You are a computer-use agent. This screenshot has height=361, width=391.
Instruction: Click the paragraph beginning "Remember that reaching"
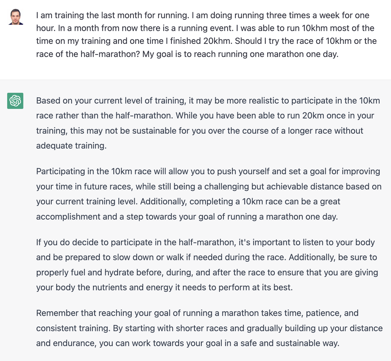point(209,328)
